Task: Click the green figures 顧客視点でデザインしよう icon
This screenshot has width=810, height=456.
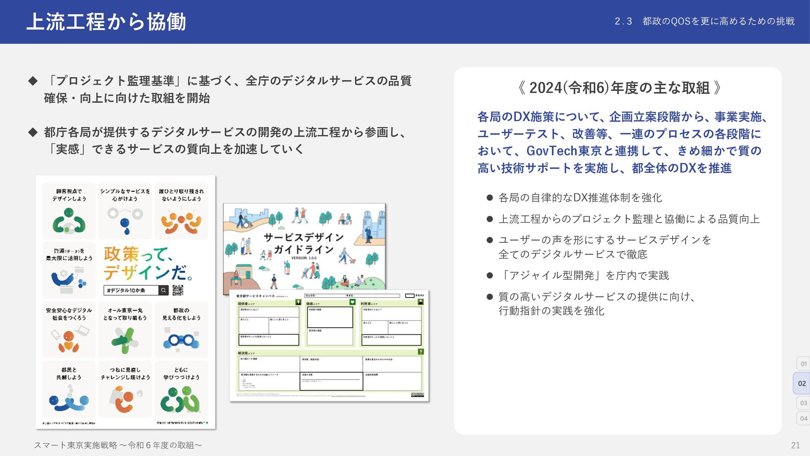Action: [69, 221]
